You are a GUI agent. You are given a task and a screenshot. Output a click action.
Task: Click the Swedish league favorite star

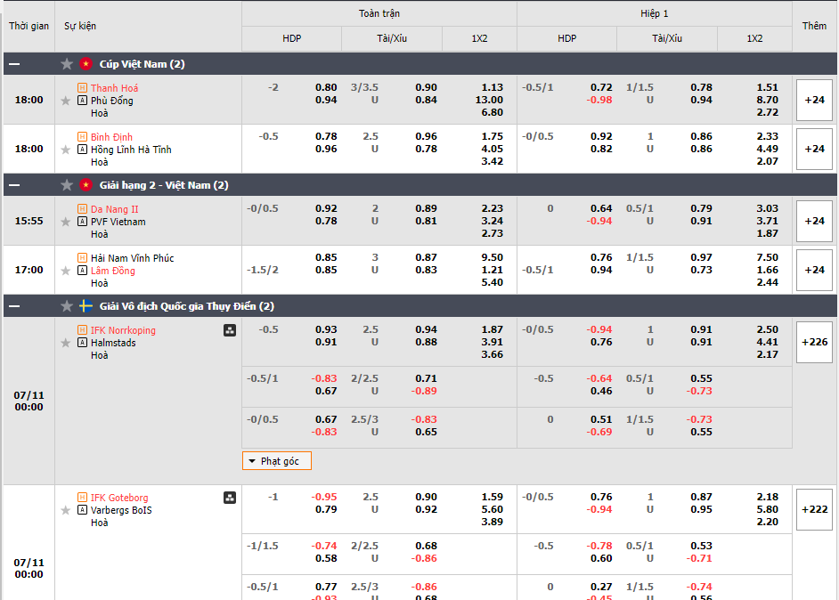click(x=67, y=306)
